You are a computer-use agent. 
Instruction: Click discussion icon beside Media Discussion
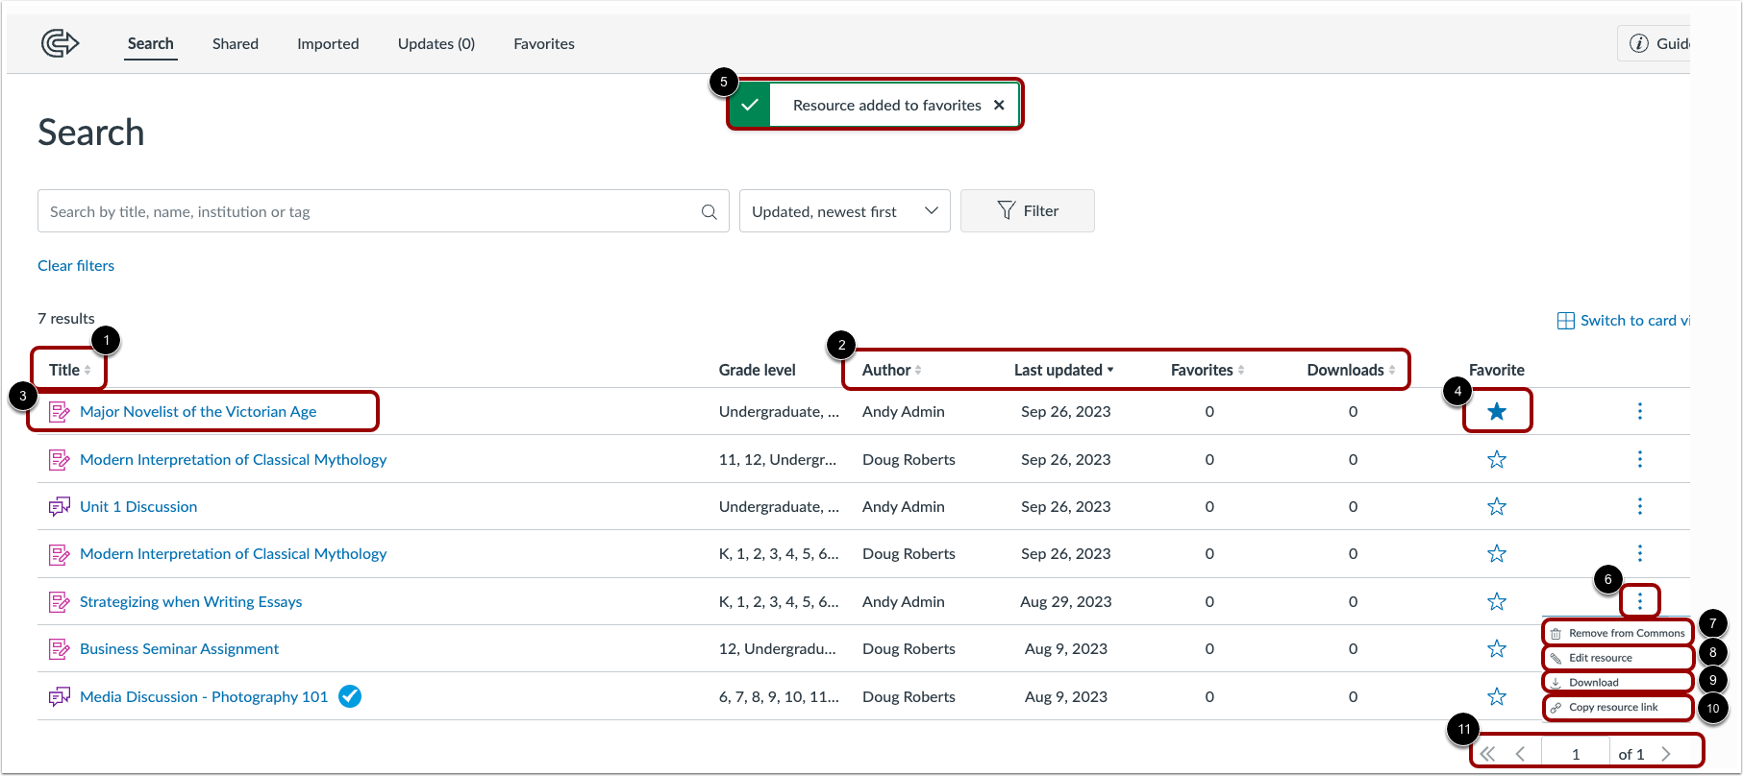coord(60,696)
